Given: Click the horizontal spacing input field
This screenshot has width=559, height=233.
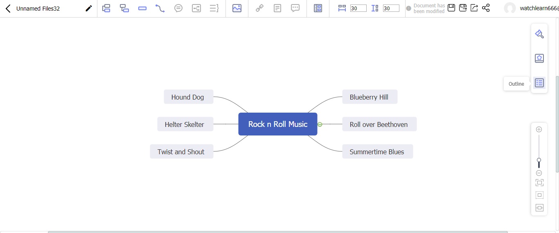Looking at the screenshot, I should pos(358,8).
